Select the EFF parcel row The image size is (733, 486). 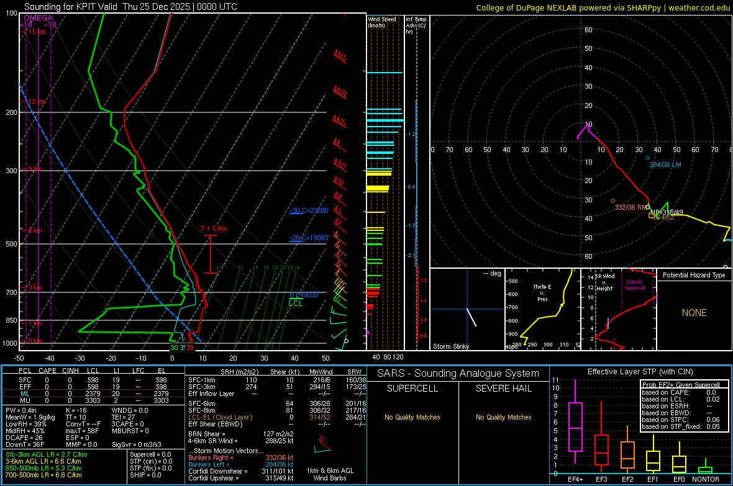coord(93,387)
